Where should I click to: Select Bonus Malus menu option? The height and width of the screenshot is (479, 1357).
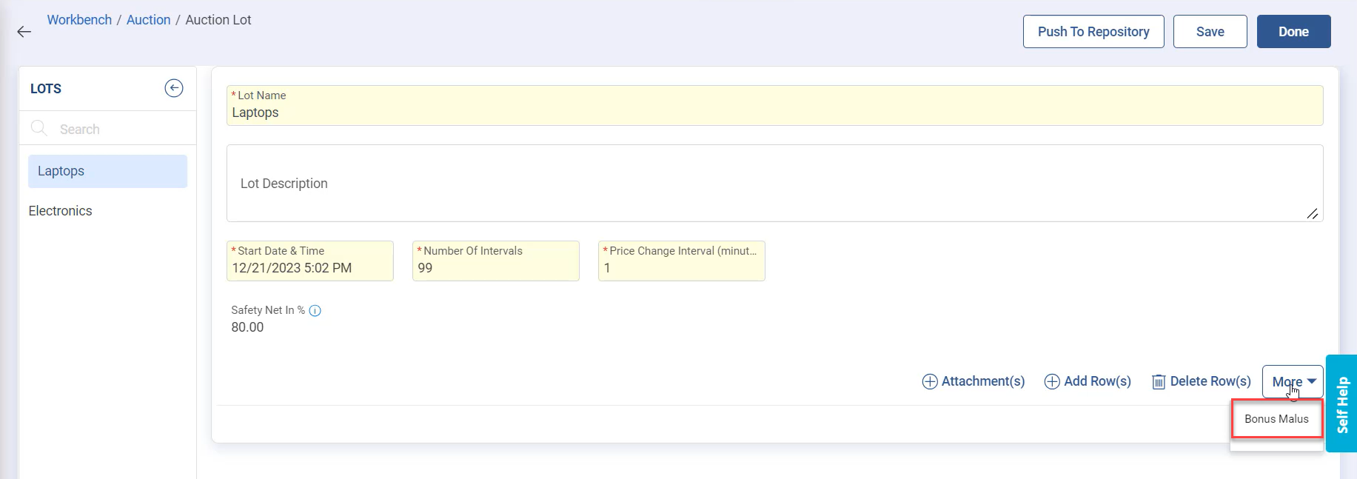(1276, 419)
